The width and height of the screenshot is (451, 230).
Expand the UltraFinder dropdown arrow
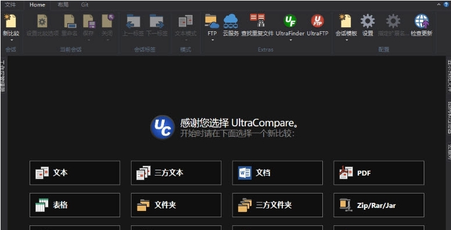pyautogui.click(x=290, y=40)
